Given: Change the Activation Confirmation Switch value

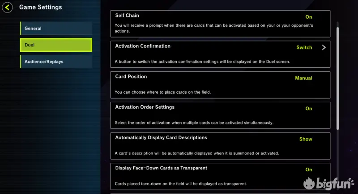Looking at the screenshot, I should [304, 47].
